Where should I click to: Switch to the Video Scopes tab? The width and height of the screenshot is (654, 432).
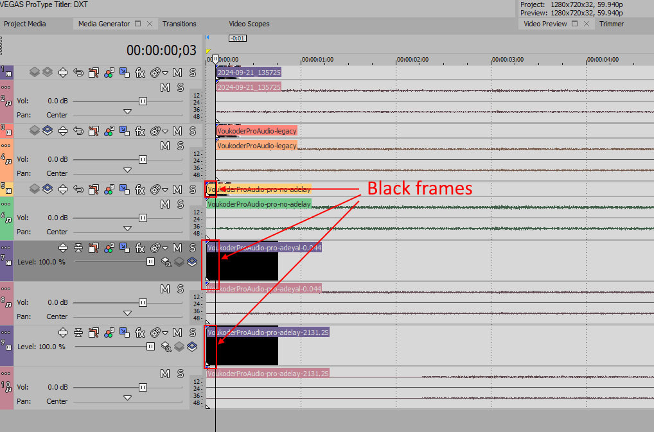[249, 24]
